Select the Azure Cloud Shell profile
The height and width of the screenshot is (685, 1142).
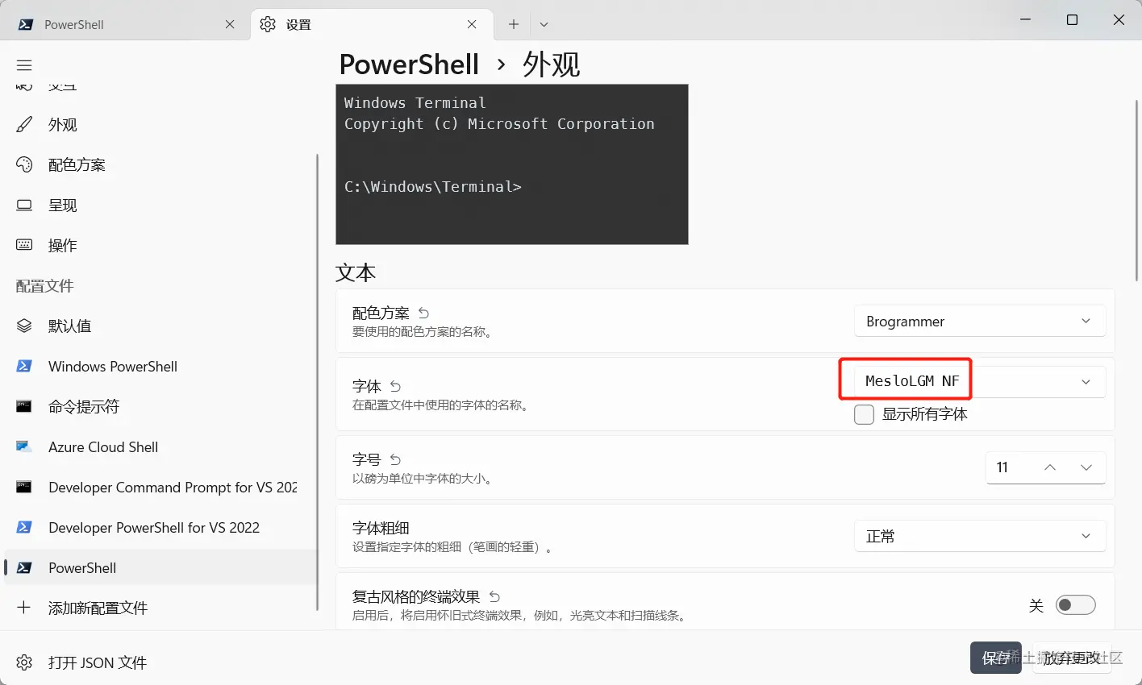[160, 447]
